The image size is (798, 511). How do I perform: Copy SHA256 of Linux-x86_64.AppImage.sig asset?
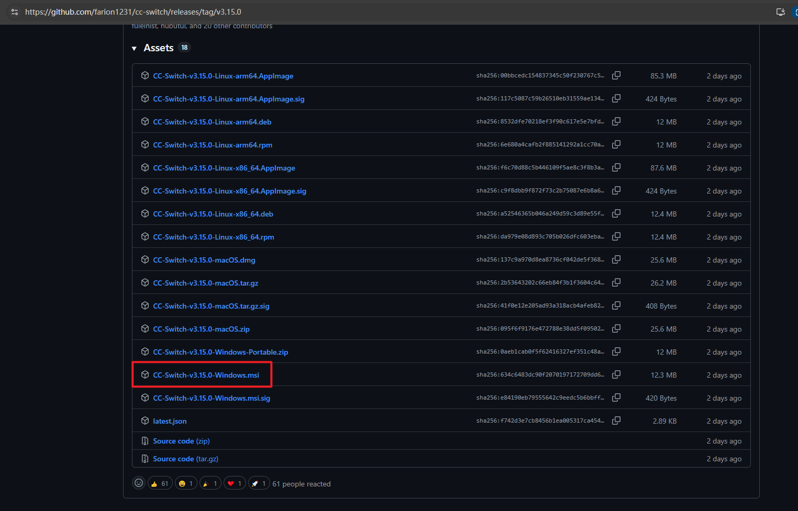[x=616, y=190]
